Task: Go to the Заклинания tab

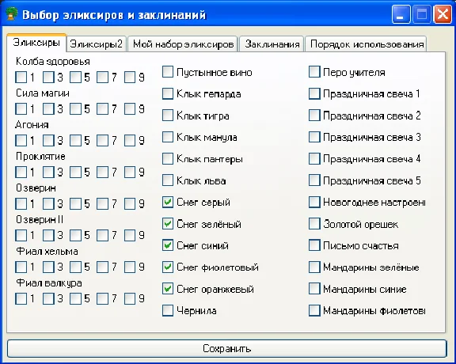Action: click(272, 44)
